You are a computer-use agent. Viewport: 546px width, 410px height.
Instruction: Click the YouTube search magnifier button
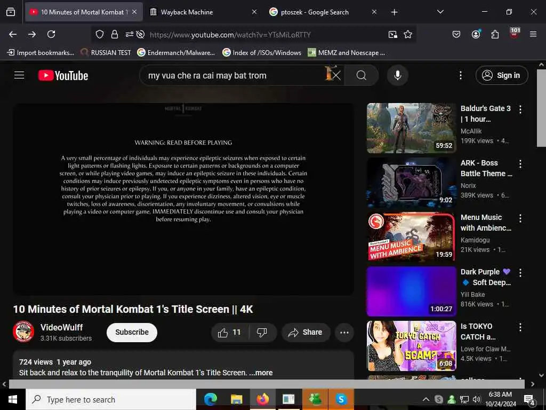[362, 75]
